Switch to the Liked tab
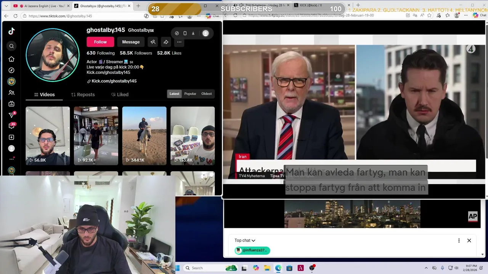Screen dimensions: 488x274 click(120, 94)
